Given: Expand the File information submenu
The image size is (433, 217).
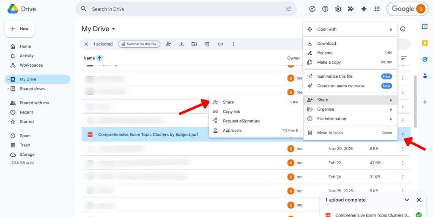Looking at the screenshot, I should click(x=350, y=119).
